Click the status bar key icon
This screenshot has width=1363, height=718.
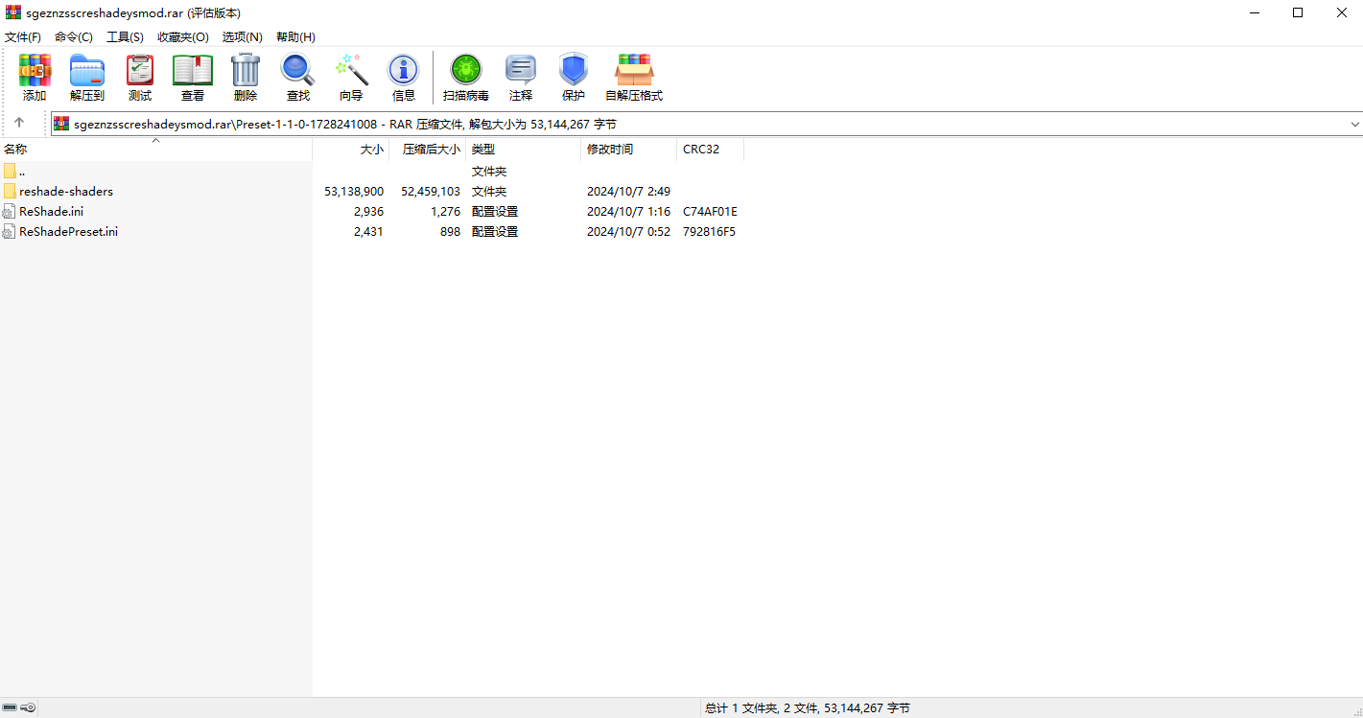click(29, 707)
